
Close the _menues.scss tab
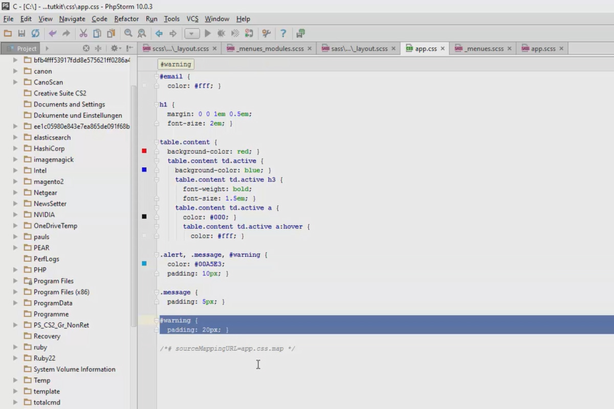coord(509,48)
